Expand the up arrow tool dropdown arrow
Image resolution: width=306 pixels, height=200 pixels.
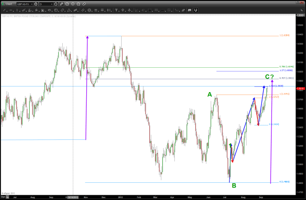(x=125, y=11)
